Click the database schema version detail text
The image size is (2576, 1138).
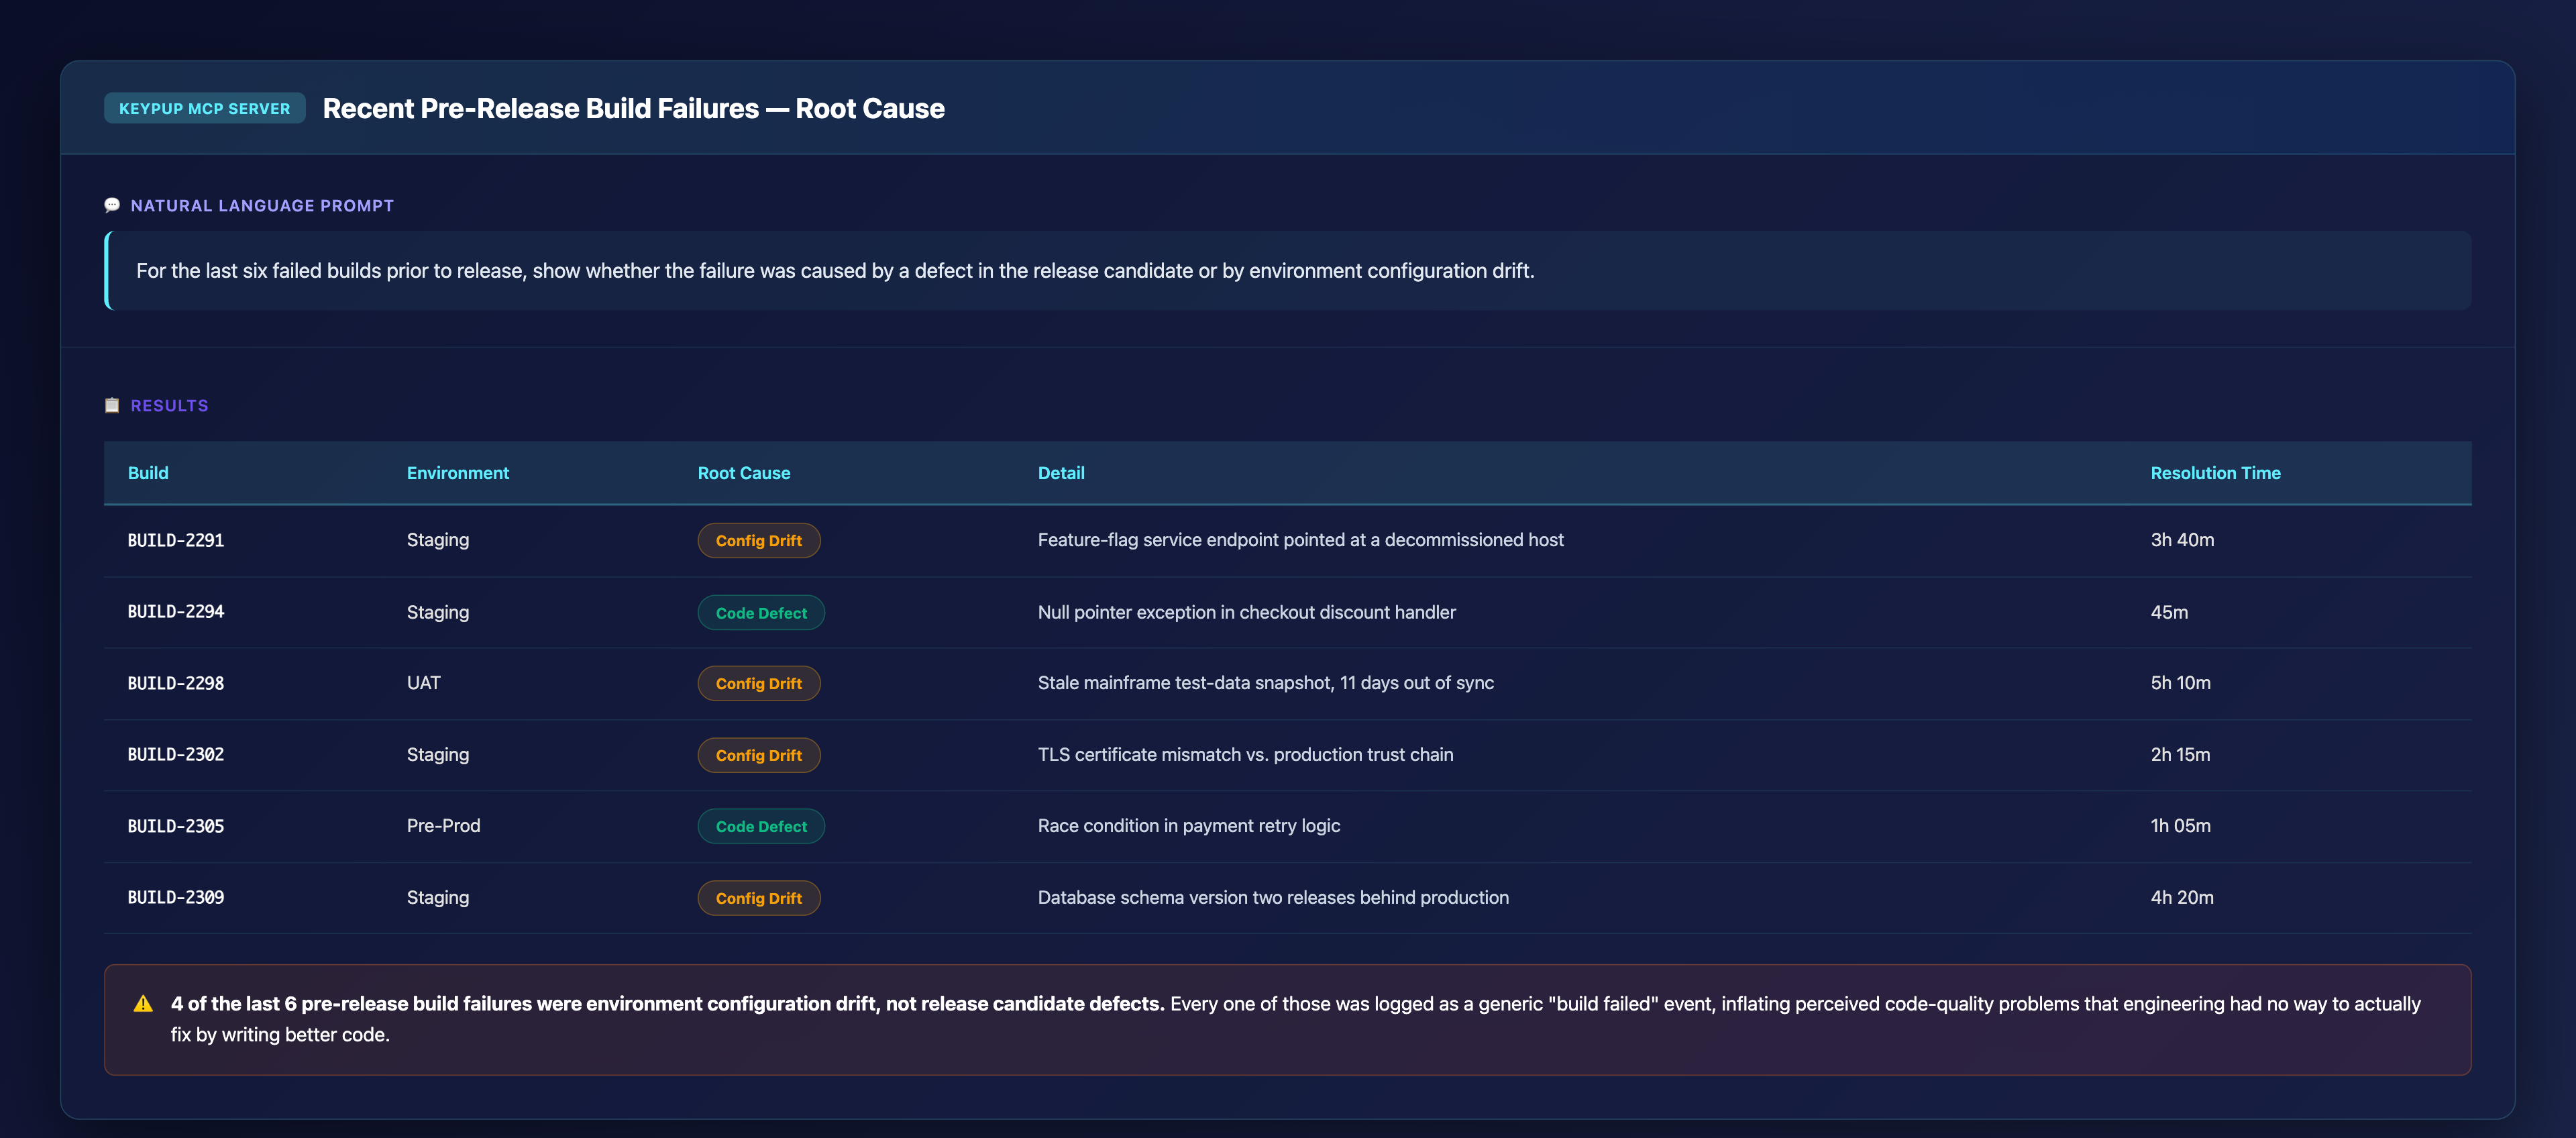click(x=1273, y=898)
